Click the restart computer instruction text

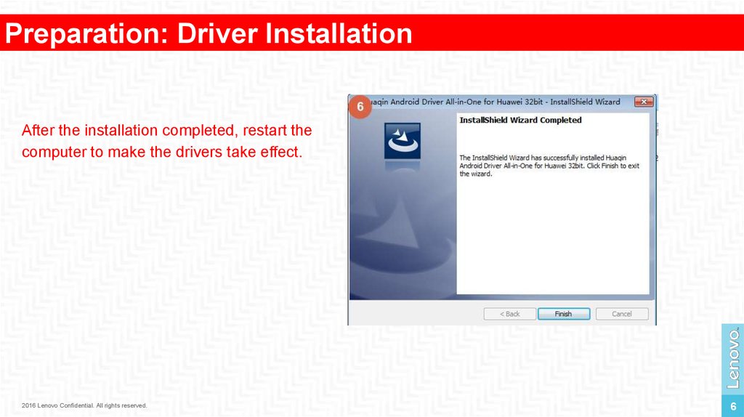click(166, 141)
